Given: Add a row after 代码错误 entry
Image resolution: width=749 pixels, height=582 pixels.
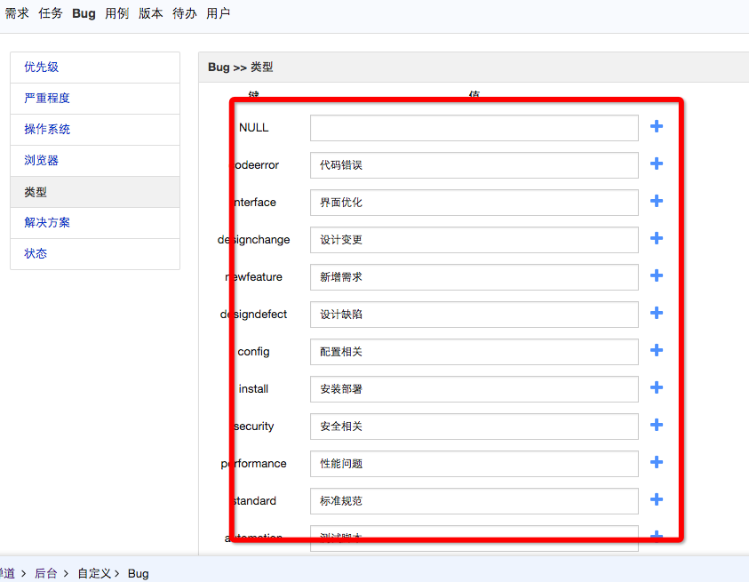Looking at the screenshot, I should tap(657, 164).
